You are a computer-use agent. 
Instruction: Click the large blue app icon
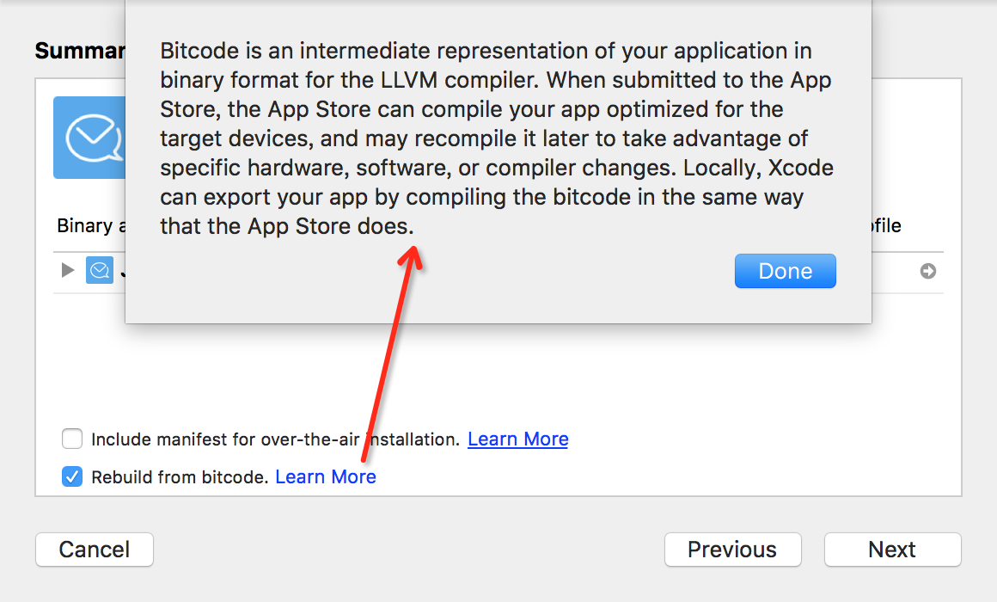[89, 138]
